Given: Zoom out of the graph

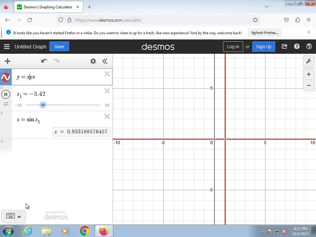Looking at the screenshot, I should coord(309,85).
